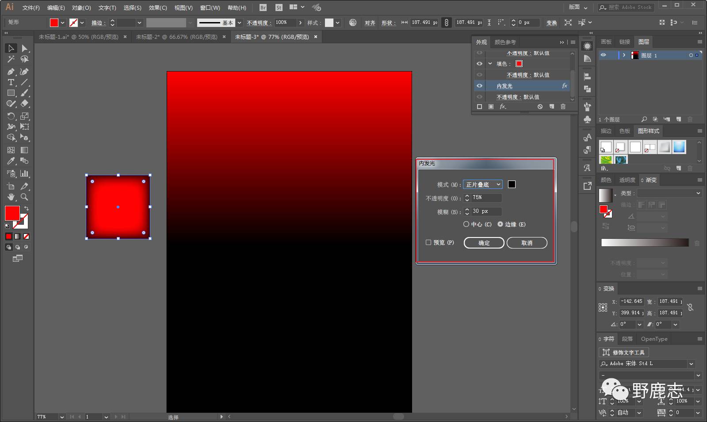Open the 效果(C) menu
This screenshot has height=422, width=707.
158,8
